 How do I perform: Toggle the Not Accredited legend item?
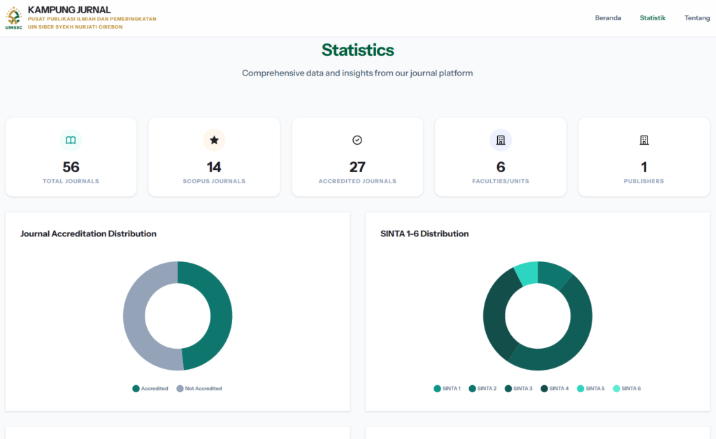tap(199, 389)
